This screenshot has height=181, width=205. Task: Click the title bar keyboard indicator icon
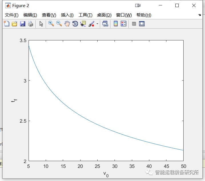pos(138,5)
